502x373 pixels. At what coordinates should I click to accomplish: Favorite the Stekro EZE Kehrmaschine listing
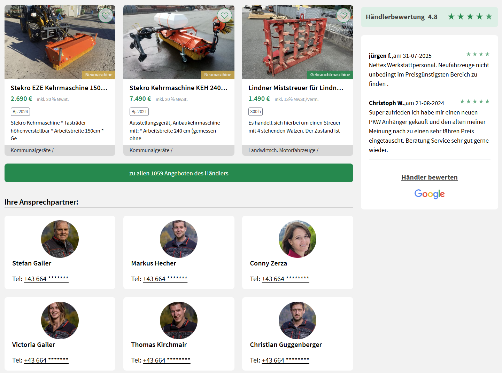[106, 15]
